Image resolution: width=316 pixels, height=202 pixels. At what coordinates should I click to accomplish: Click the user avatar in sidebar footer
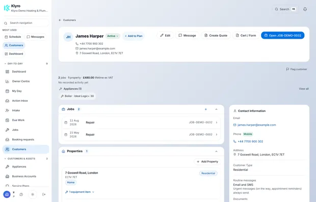(x=7, y=194)
